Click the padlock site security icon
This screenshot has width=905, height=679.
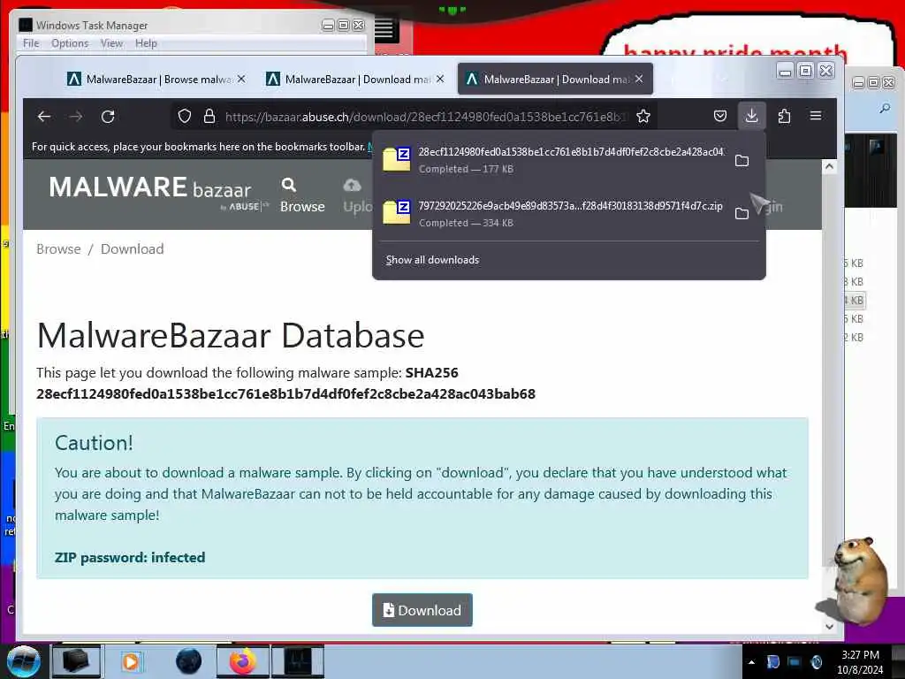point(209,117)
